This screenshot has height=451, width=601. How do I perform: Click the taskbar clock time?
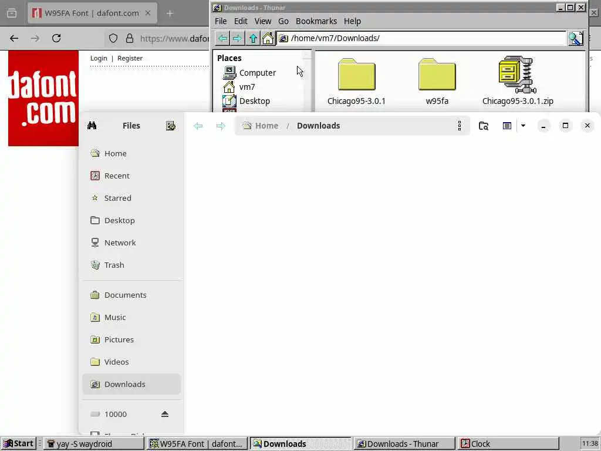590,444
